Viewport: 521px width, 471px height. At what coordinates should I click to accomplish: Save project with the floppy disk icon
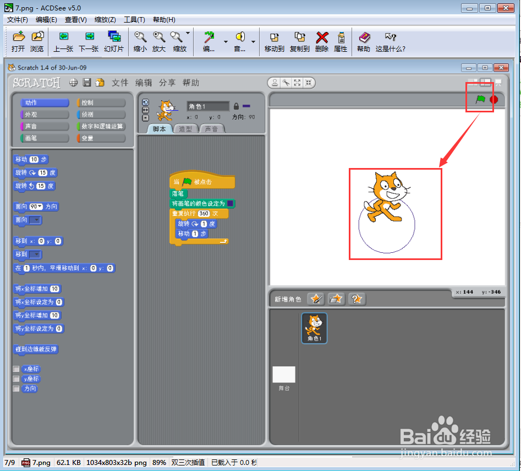tap(87, 83)
